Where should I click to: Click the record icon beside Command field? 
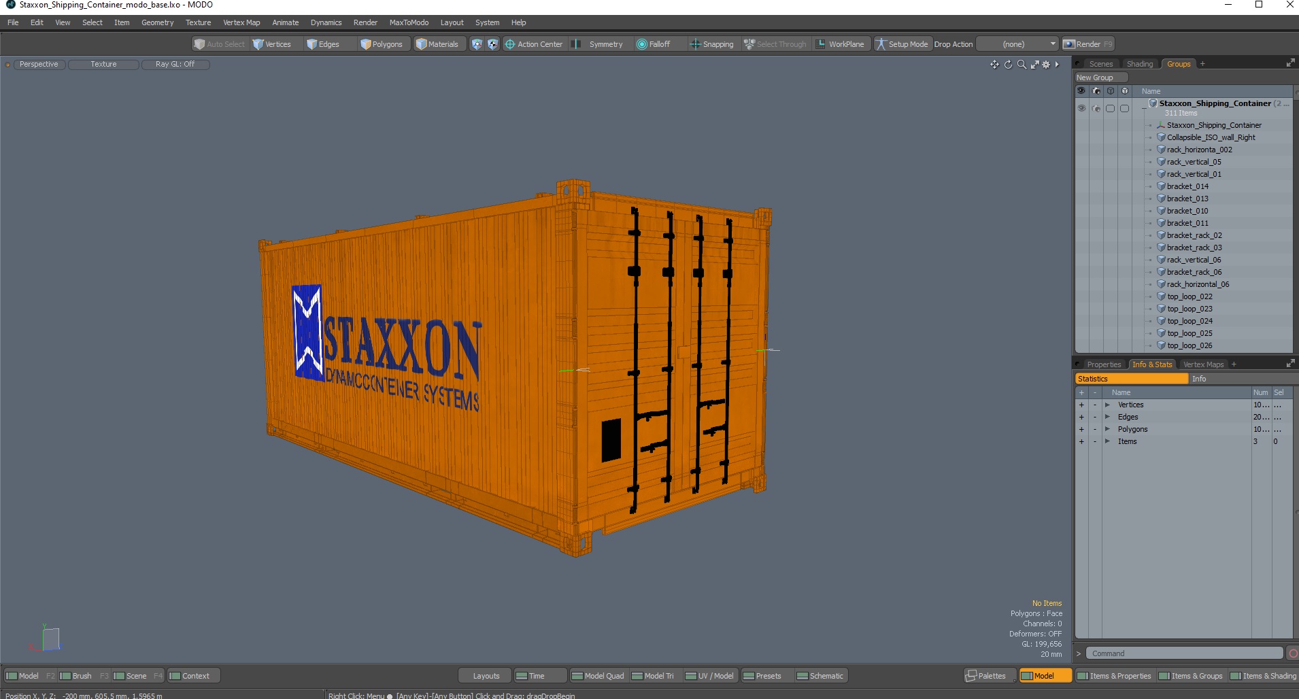click(1293, 653)
